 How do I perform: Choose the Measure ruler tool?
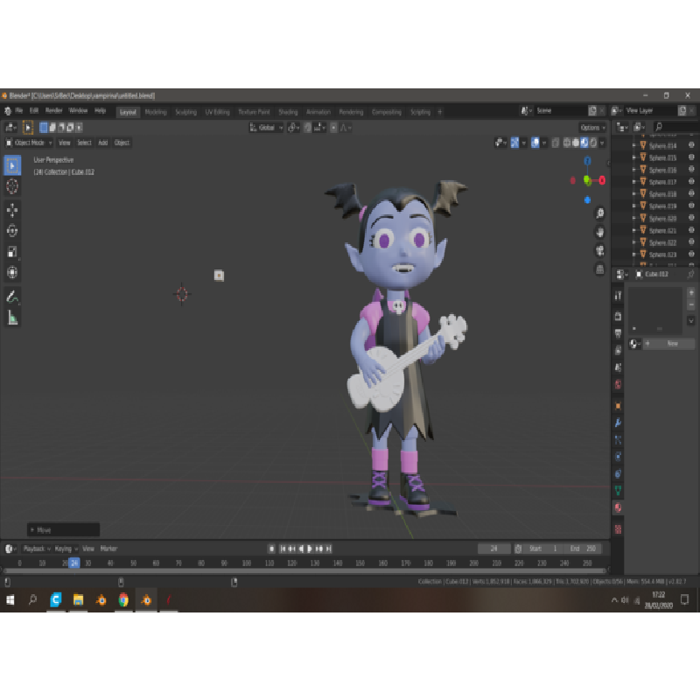(12, 318)
